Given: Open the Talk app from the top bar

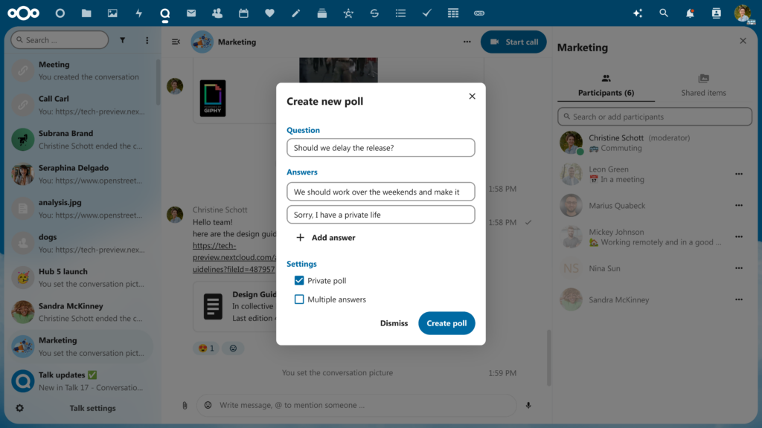Looking at the screenshot, I should pyautogui.click(x=164, y=13).
